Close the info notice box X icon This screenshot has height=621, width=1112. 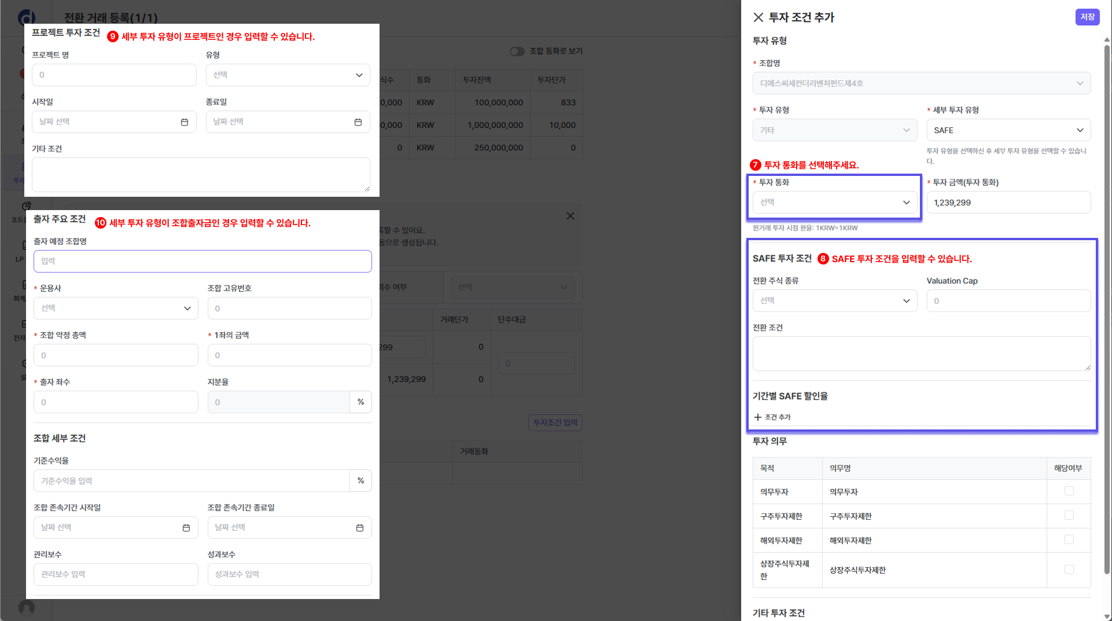[570, 216]
